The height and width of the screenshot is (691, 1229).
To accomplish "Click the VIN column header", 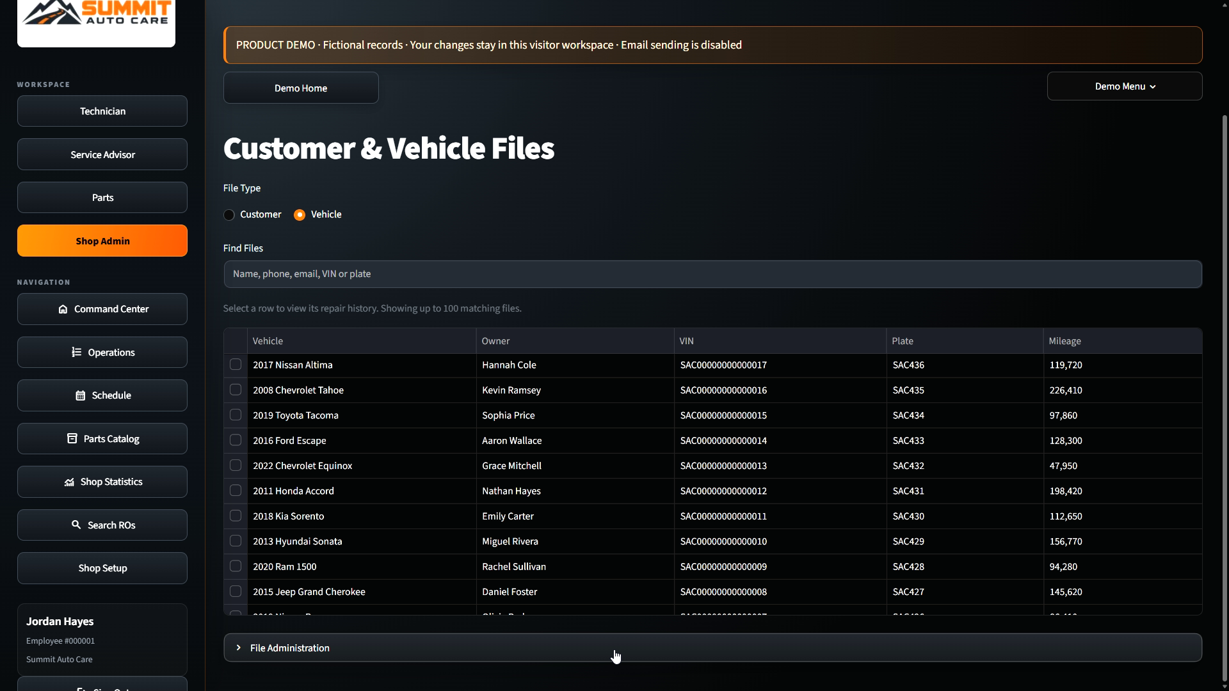I will click(780, 341).
